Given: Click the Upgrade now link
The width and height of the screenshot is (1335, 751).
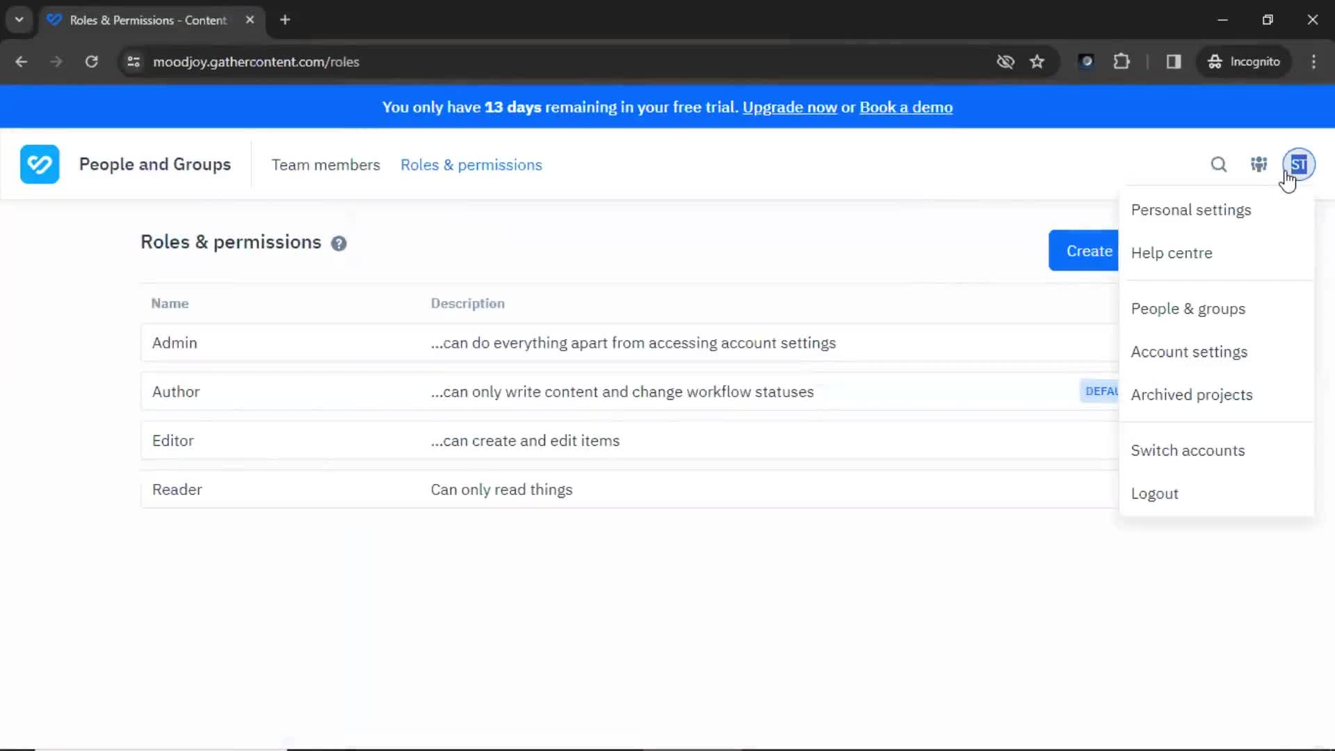Looking at the screenshot, I should click(x=789, y=107).
